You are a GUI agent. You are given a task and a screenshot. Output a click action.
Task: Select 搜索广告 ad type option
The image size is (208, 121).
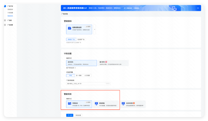point(82,39)
